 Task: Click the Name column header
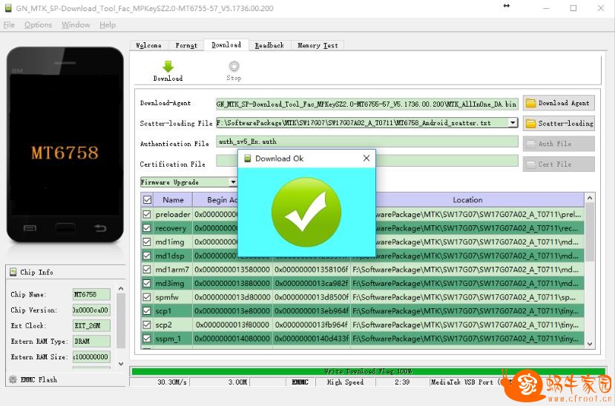[173, 200]
